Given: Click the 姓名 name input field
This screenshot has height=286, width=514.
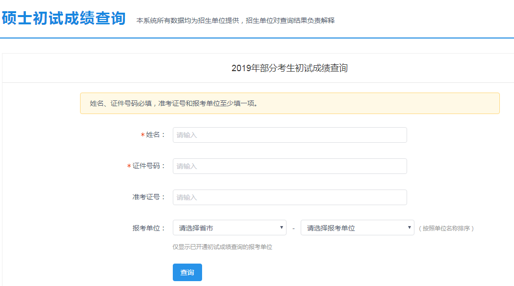Looking at the screenshot, I should click(x=289, y=135).
